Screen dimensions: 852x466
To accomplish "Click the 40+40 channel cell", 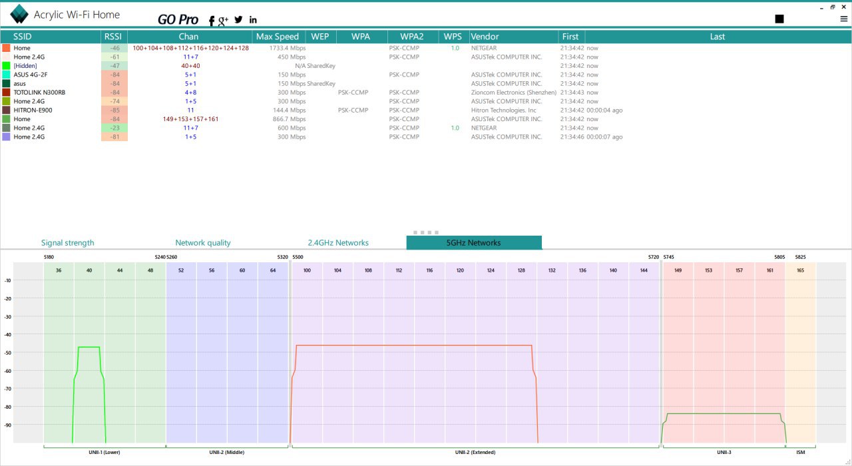I will 191,66.
